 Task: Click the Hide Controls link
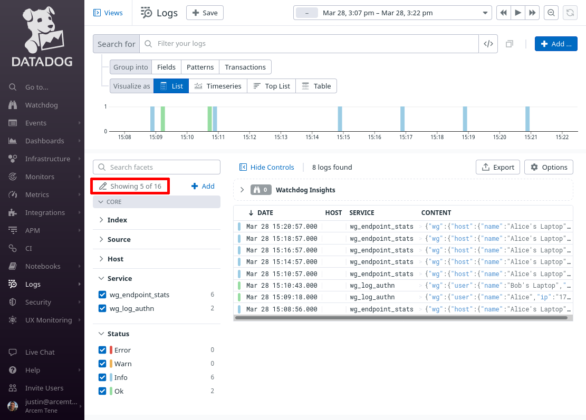266,167
